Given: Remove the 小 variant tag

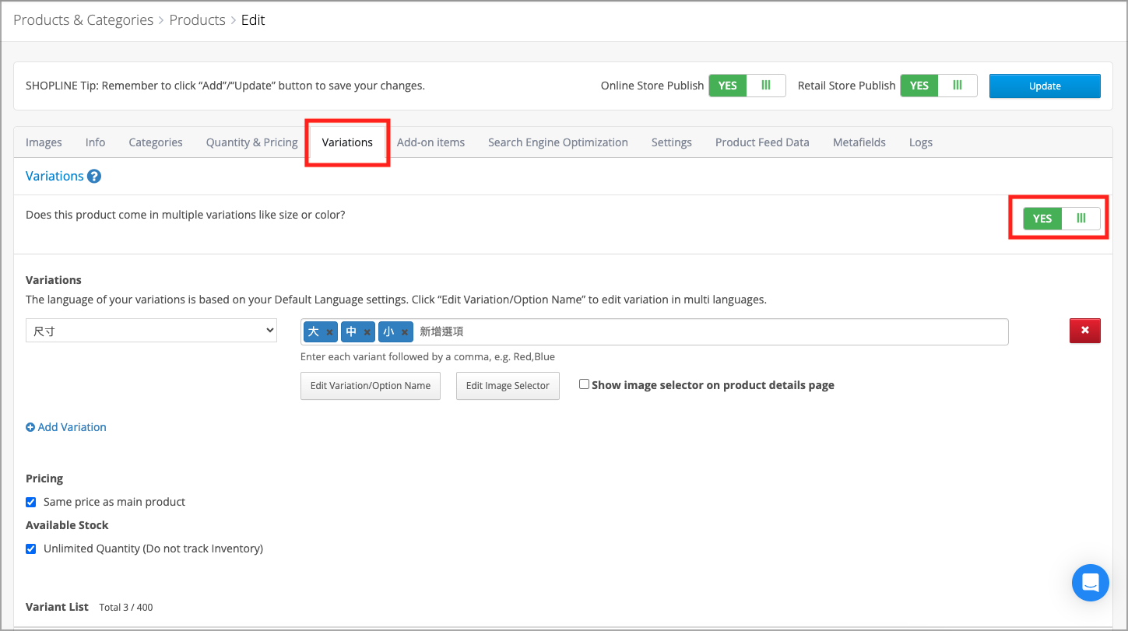Looking at the screenshot, I should tap(404, 331).
